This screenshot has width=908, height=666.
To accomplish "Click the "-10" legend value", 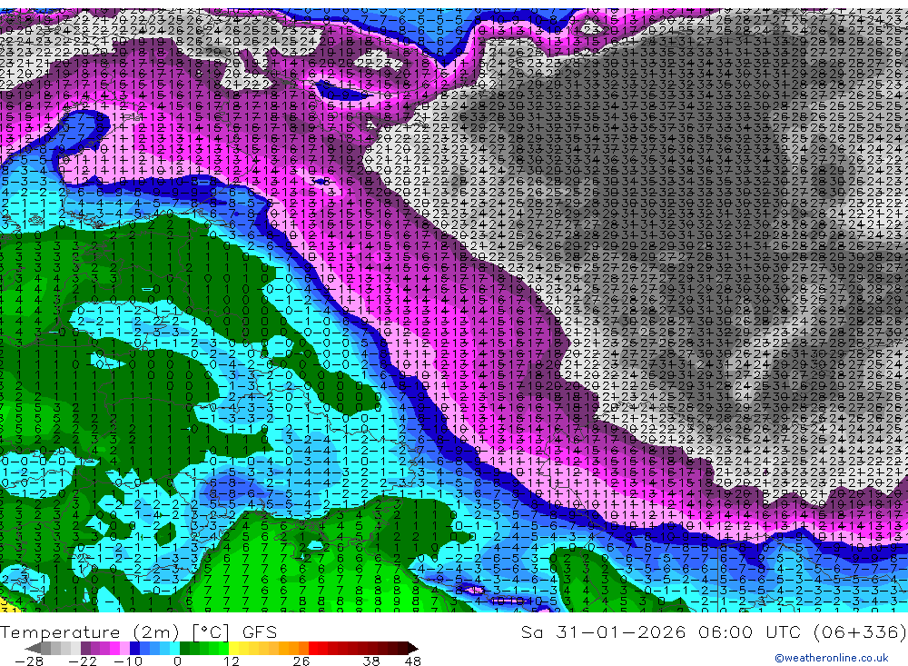I will coord(128,661).
